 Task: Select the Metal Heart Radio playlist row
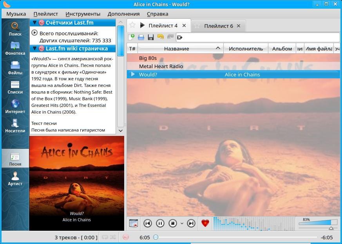pyautogui.click(x=233, y=66)
